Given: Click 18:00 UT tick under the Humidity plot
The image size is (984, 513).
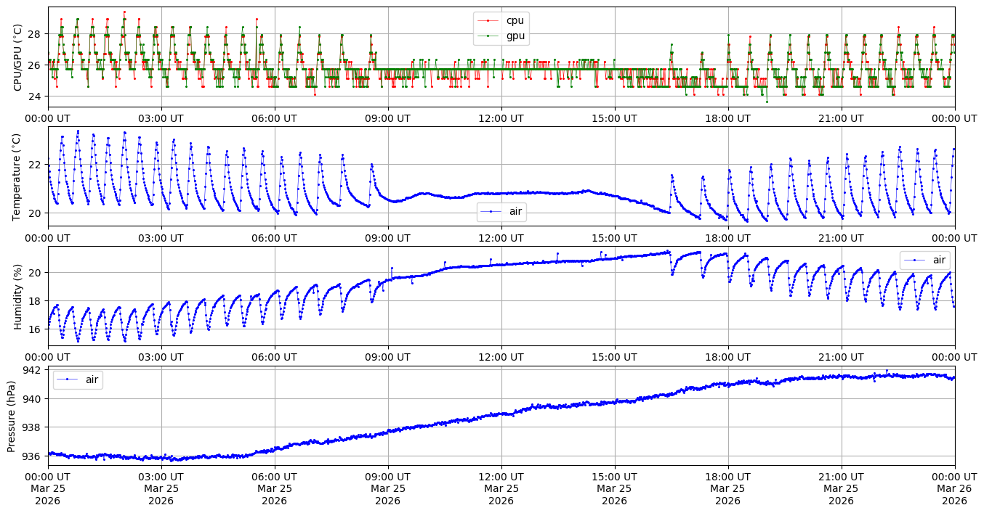Looking at the screenshot, I should coord(727,357).
